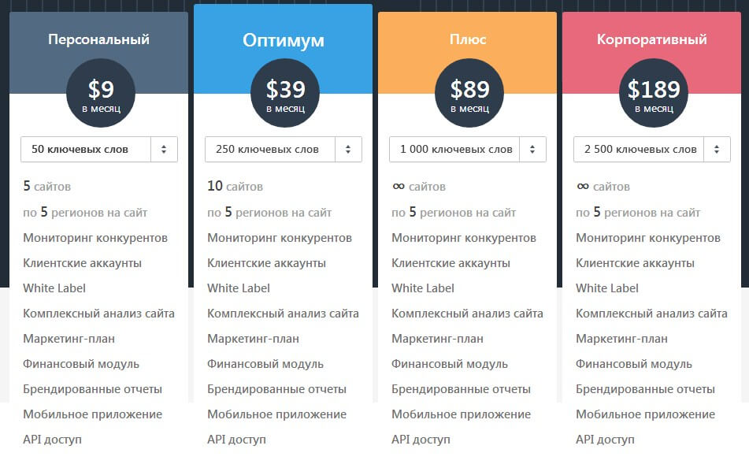749x464 pixels.
Task: Click the 10 сайтов line in Оптимум
Action: 235,187
